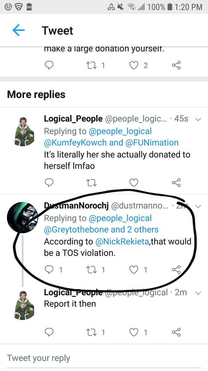Open options chevron on DustmanNorochj tweet
Image resolution: width=208 pixels, height=371 pixels.
coord(198,206)
